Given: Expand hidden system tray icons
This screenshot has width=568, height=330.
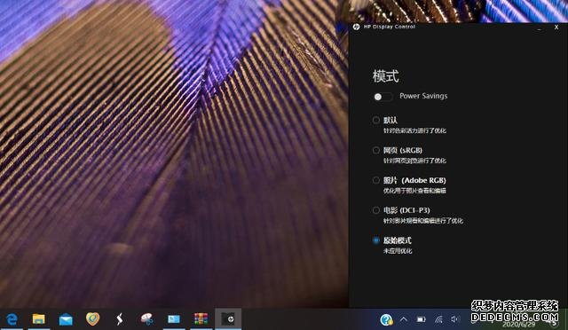Looking at the screenshot, I should pyautogui.click(x=404, y=319).
